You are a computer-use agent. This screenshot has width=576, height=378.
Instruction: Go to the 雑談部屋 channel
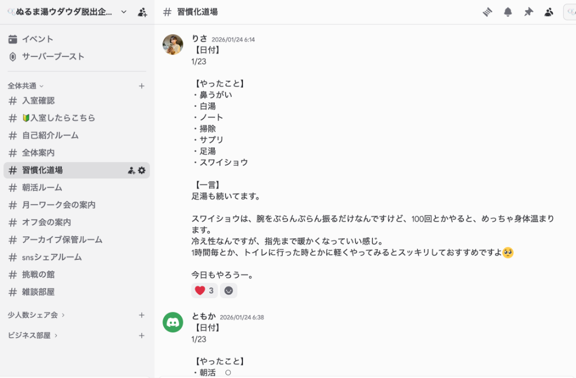(38, 292)
